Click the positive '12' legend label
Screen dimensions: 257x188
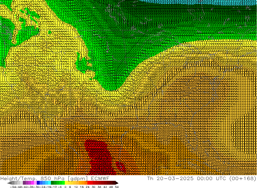[76, 187]
